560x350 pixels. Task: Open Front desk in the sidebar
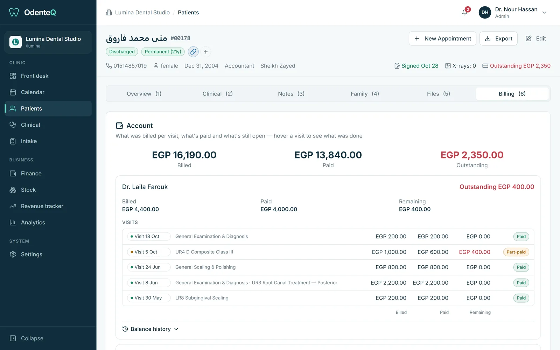pos(48,76)
